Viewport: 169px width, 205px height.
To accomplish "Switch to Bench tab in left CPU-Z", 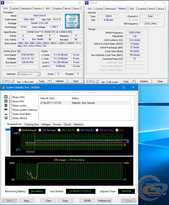I will click(x=68, y=9).
